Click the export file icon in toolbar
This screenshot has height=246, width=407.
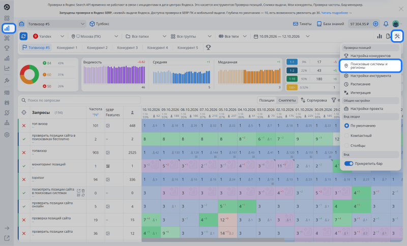click(x=388, y=36)
